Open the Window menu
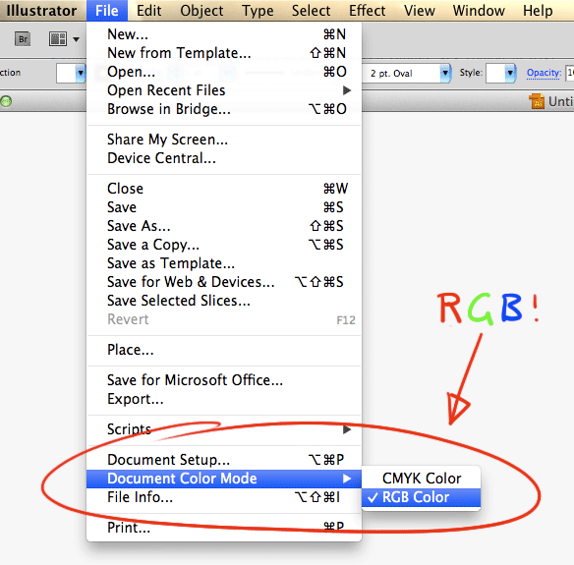This screenshot has height=565, width=574. coord(479,11)
